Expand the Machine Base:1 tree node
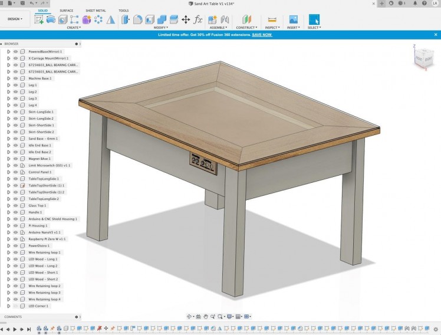This screenshot has height=335, width=441. (8, 78)
